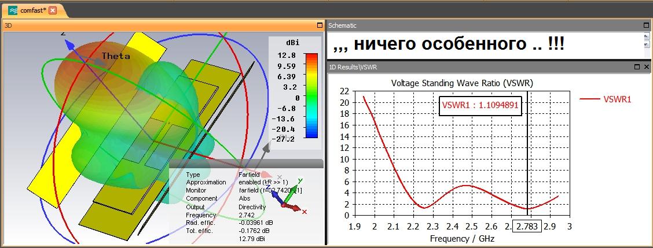The height and width of the screenshot is (248, 653).
Task: Click the Theta axis label in 3D view
Action: click(116, 56)
